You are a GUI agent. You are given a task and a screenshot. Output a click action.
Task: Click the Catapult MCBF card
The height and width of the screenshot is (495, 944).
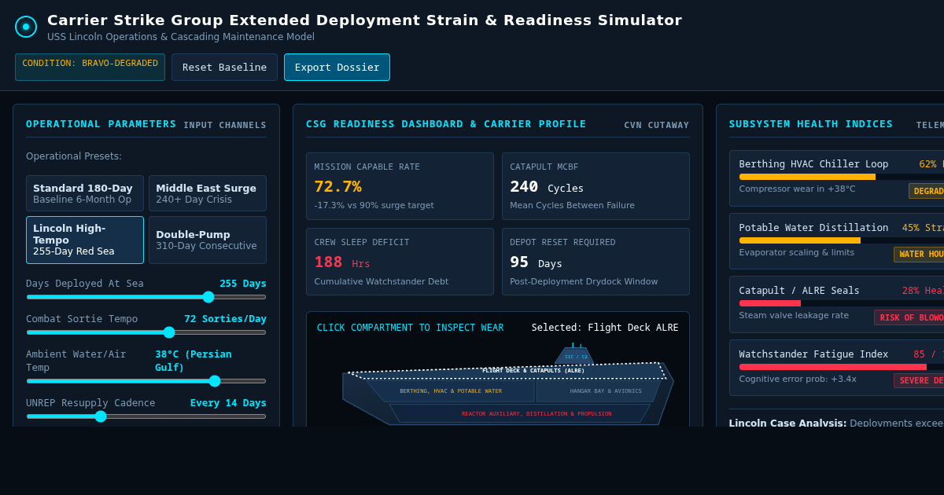click(596, 186)
